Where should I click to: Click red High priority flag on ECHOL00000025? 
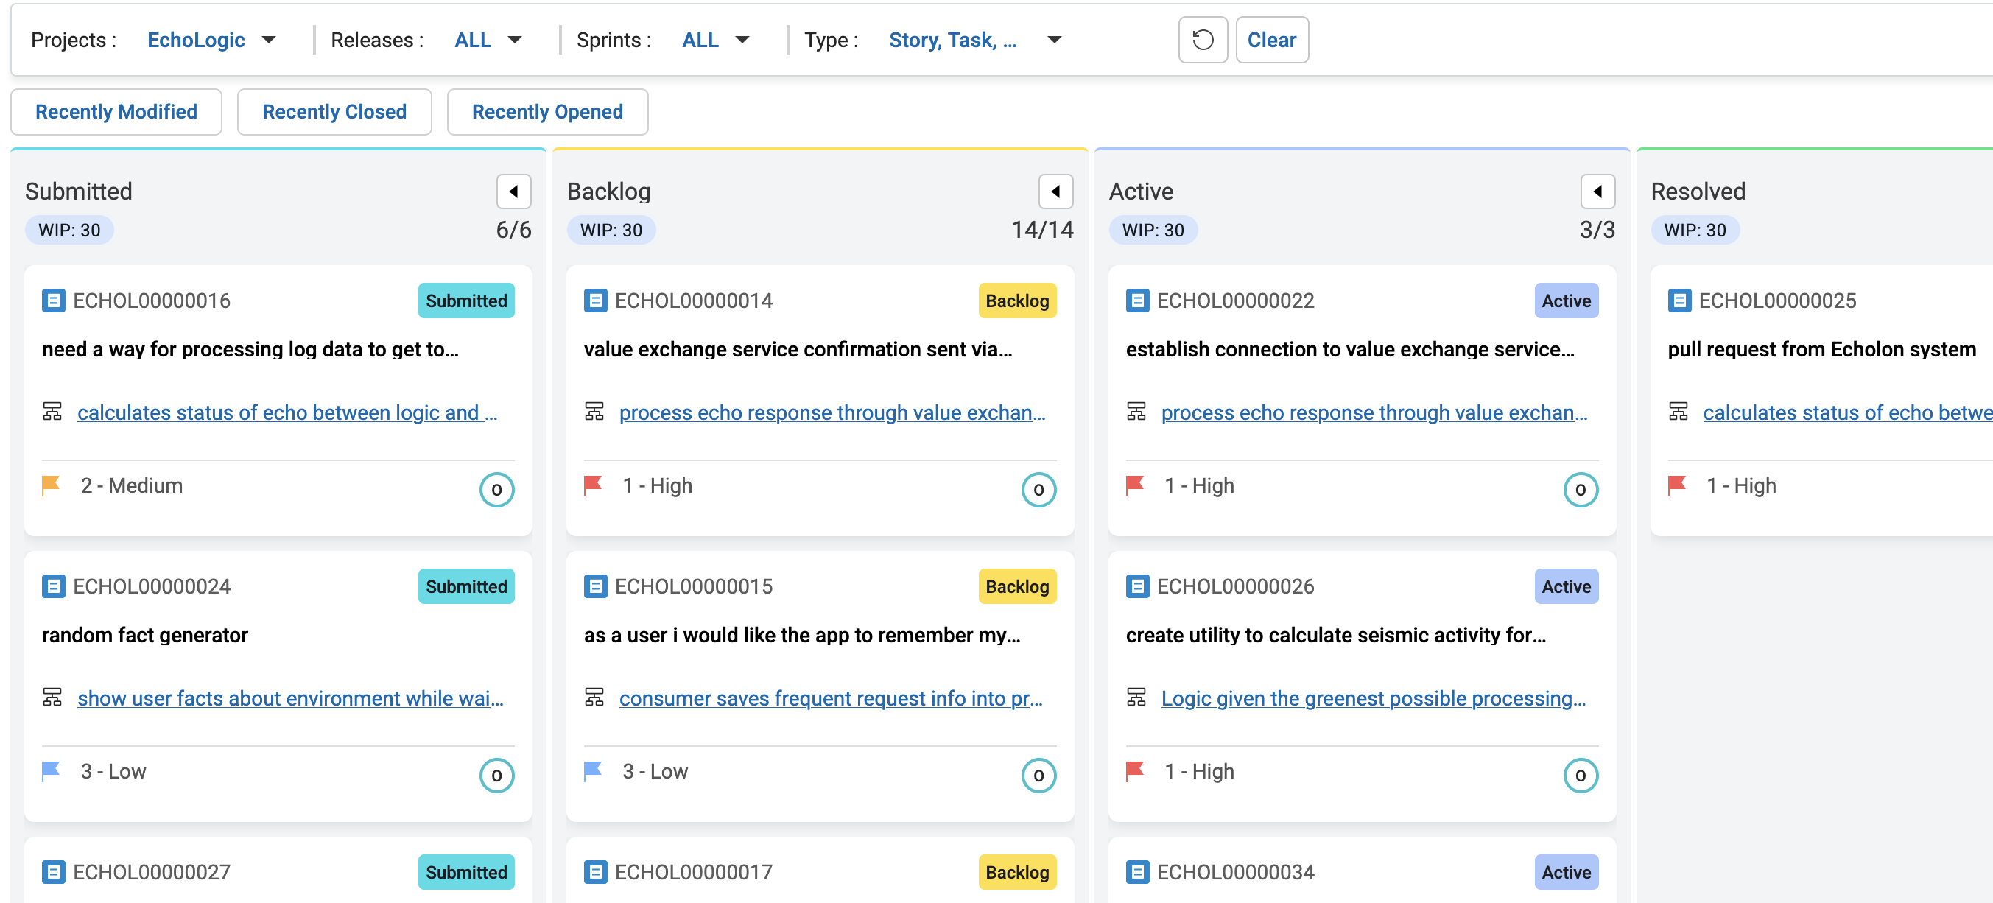coord(1676,485)
